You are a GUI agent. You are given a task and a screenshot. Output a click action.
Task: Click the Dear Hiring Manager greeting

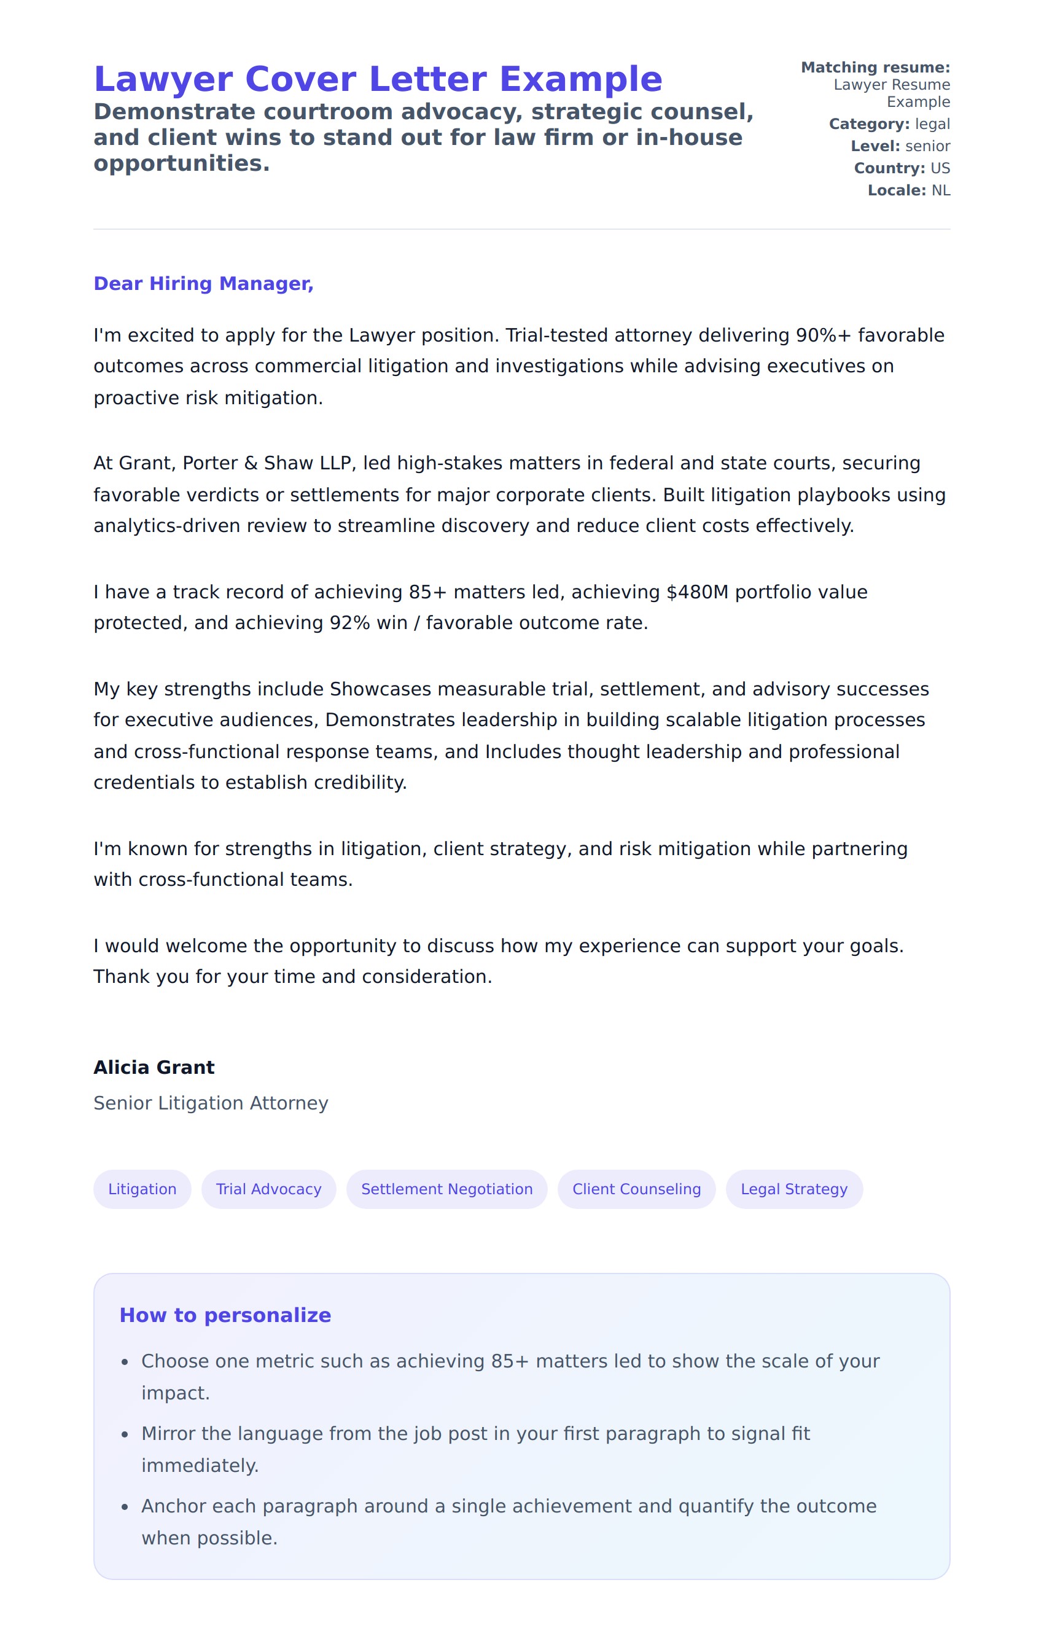203,284
